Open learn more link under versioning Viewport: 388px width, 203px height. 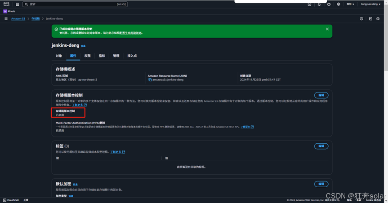point(79,105)
